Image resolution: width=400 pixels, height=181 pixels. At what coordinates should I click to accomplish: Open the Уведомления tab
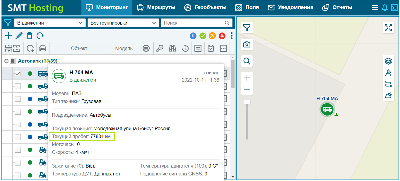pos(290,8)
